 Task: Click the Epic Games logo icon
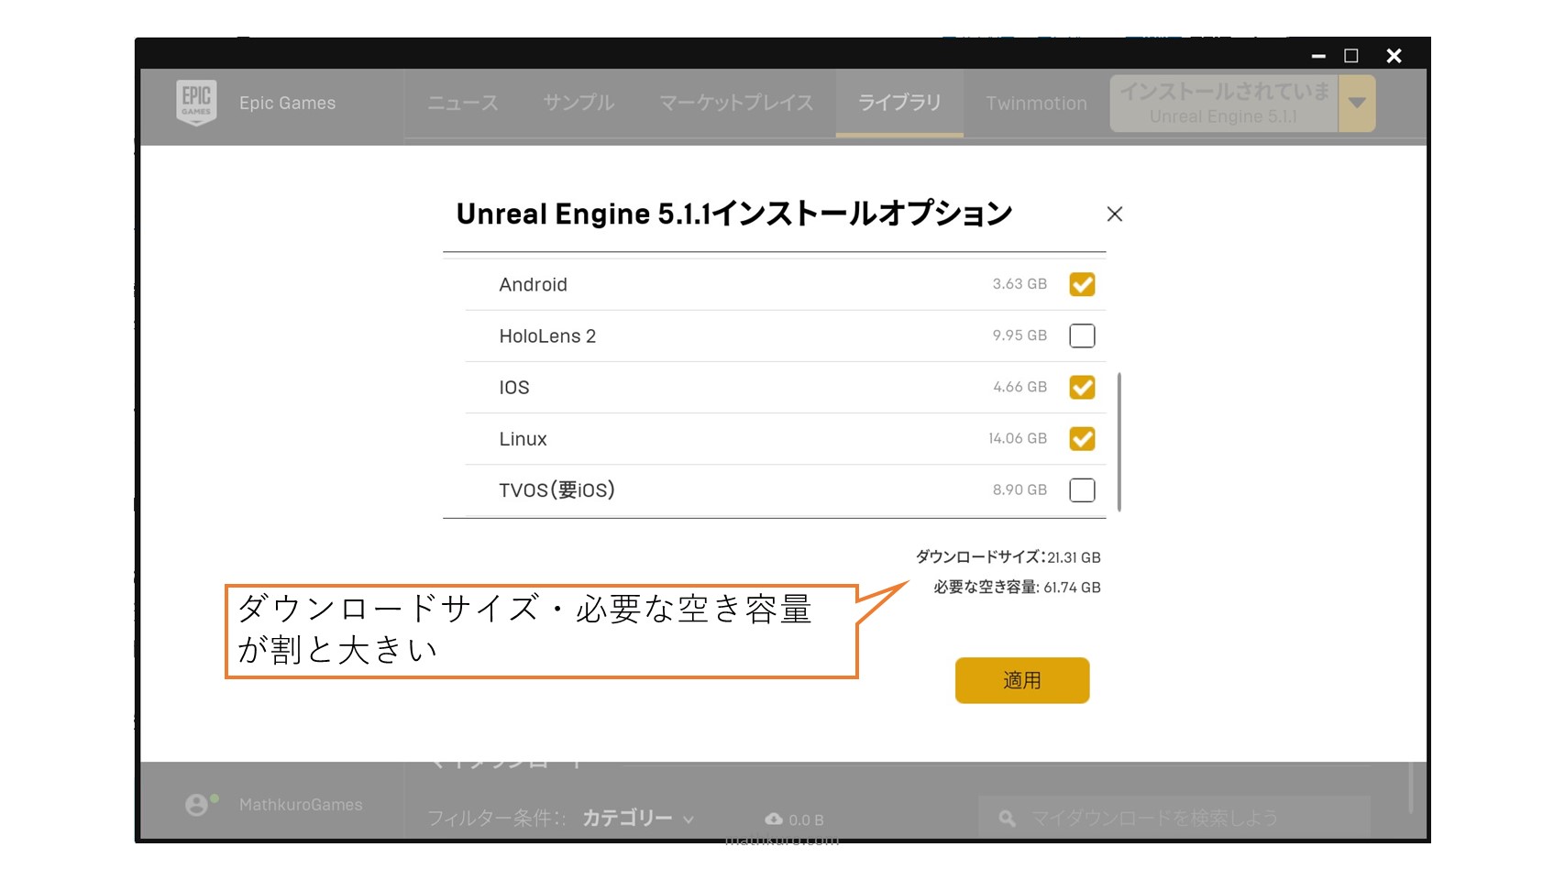click(x=196, y=103)
